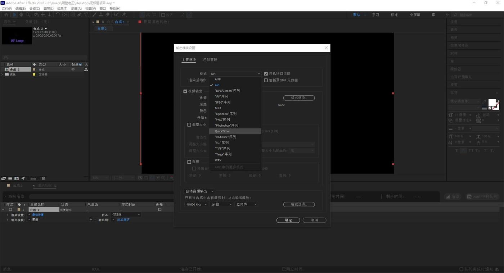Expand the 纯色 folder in Project panel
This screenshot has height=273, width=504.
click(3, 74)
